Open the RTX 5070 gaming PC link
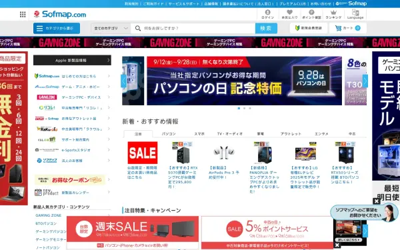This screenshot has height=250, width=400. 183,177
